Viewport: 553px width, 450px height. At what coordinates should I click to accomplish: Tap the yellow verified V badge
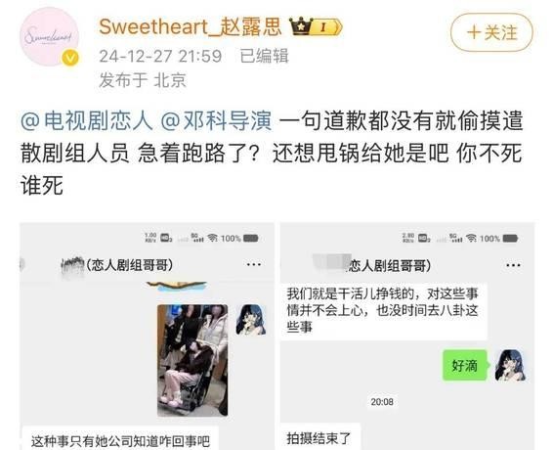tap(70, 58)
